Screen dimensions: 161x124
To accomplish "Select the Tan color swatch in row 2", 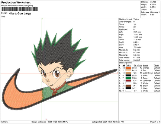I will [x=128, y=70].
